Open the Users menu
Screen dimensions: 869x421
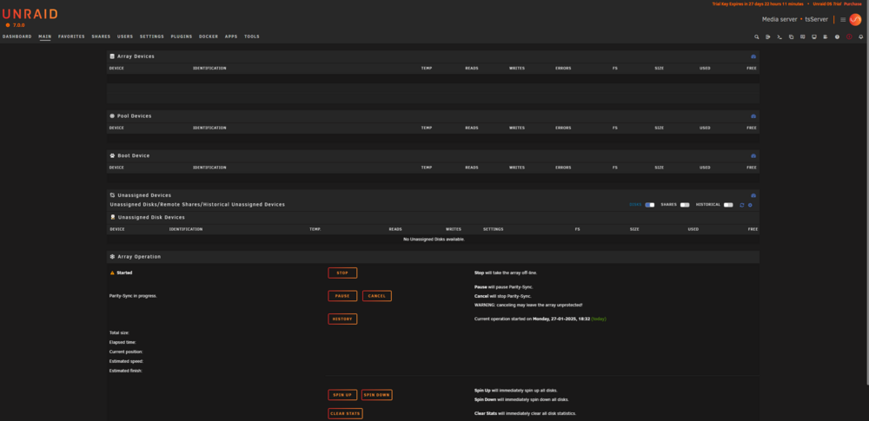(125, 36)
